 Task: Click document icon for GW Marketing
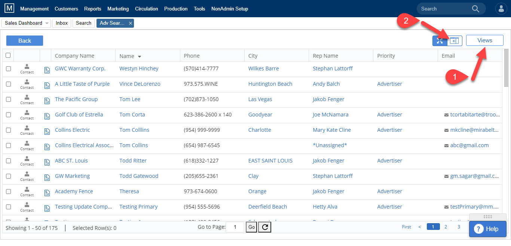[47, 177]
